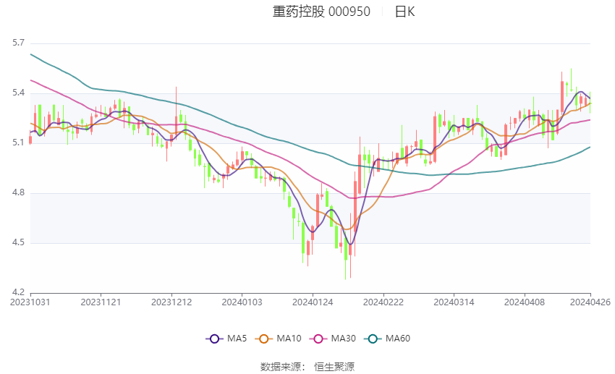Click the data source text 恒生聚源
The height and width of the screenshot is (374, 615).
coord(334,367)
